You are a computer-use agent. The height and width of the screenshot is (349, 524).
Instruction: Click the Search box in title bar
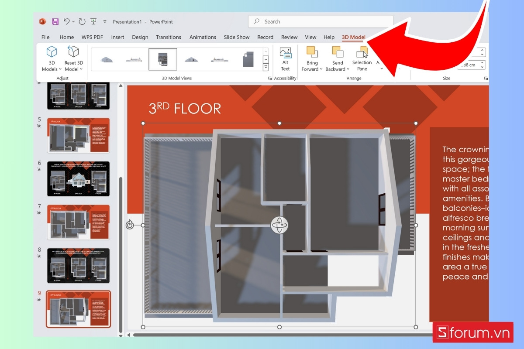[321, 21]
